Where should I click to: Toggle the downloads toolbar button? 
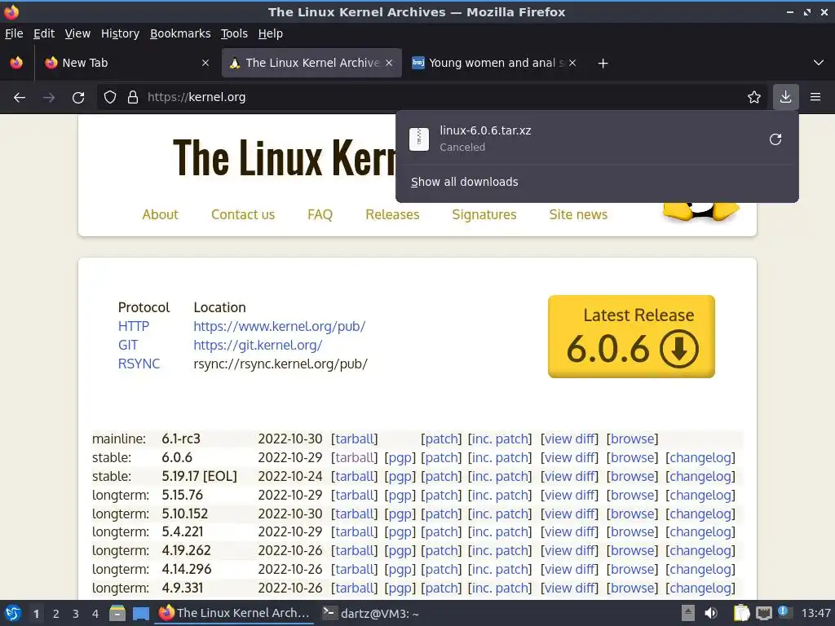point(785,98)
